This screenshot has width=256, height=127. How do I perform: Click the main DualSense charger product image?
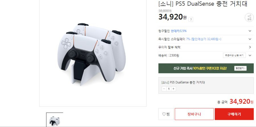(93, 54)
